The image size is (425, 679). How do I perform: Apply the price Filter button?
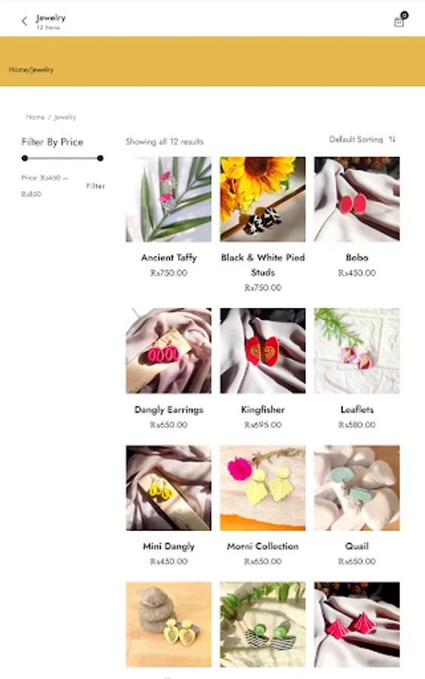[95, 186]
